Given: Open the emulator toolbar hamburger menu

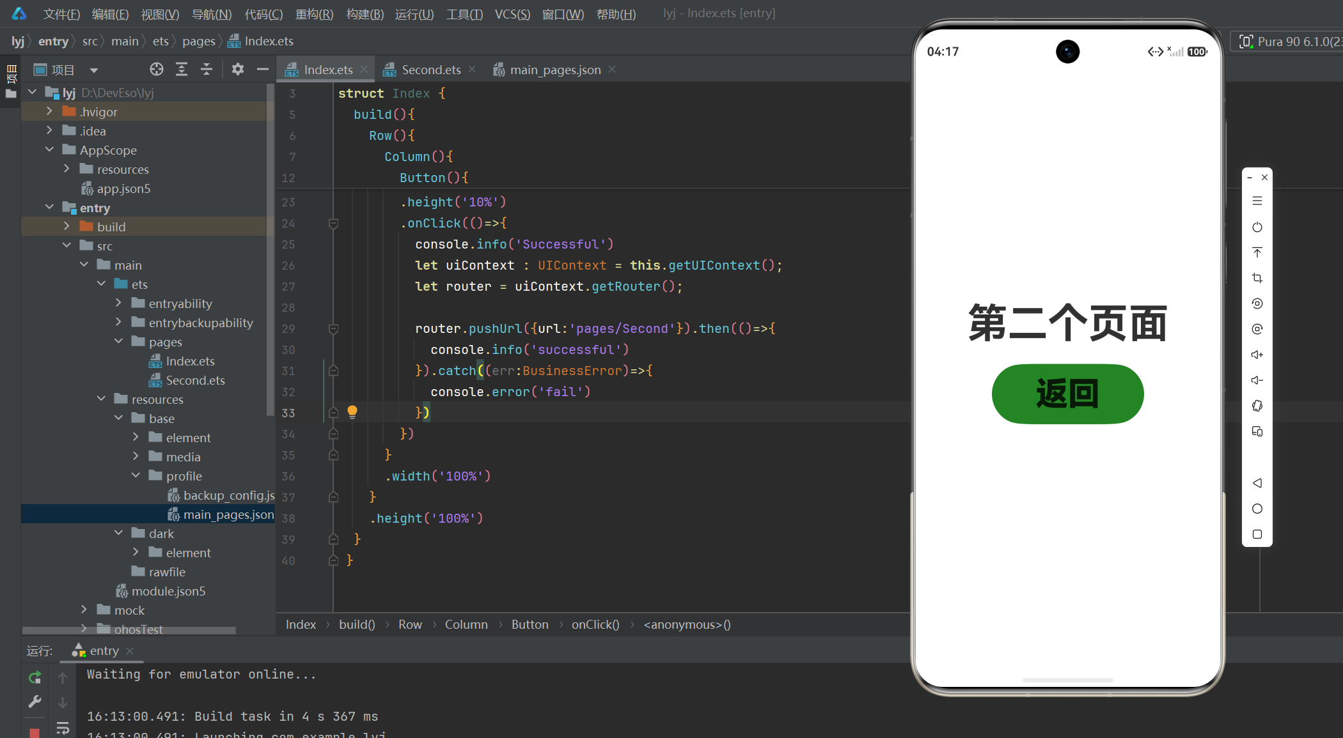Looking at the screenshot, I should point(1257,201).
